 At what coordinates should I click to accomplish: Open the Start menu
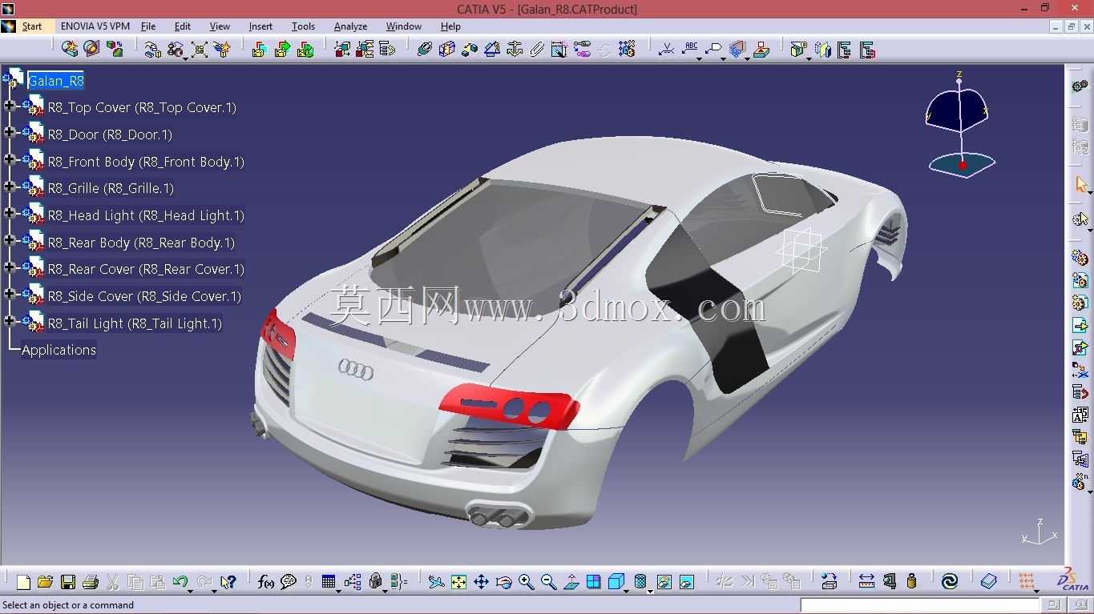tap(32, 26)
